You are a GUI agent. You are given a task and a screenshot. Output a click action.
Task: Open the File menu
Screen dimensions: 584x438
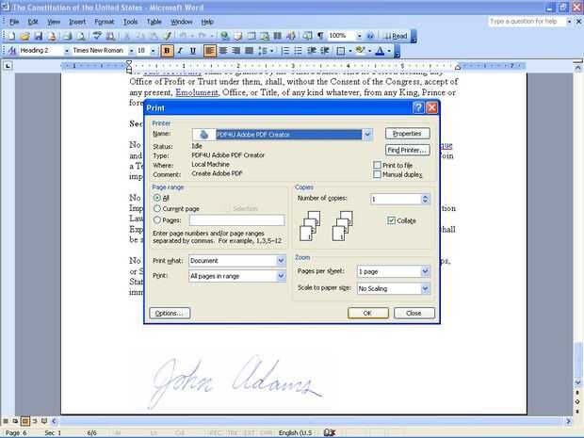14,22
